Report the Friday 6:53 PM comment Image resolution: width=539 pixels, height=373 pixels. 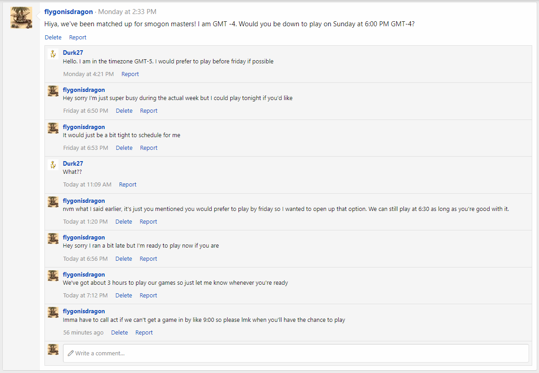click(149, 148)
